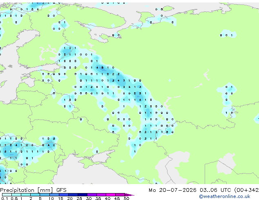Click the 'Precipitation [mm] GFS' map title
This screenshot has width=259, height=200.
[x=33, y=190]
